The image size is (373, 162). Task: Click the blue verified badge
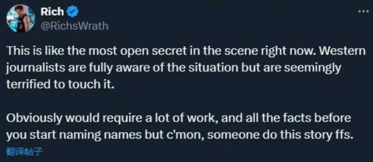pos(73,12)
